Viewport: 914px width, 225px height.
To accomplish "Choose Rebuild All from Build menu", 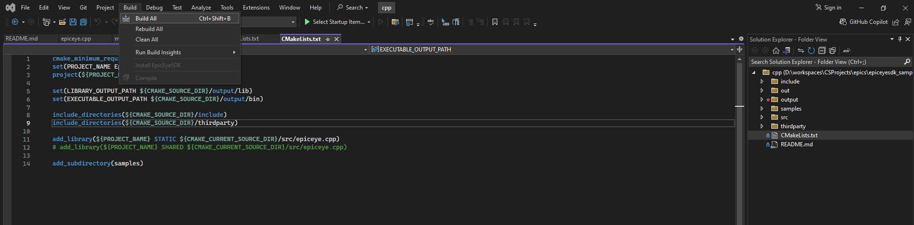I will (149, 29).
